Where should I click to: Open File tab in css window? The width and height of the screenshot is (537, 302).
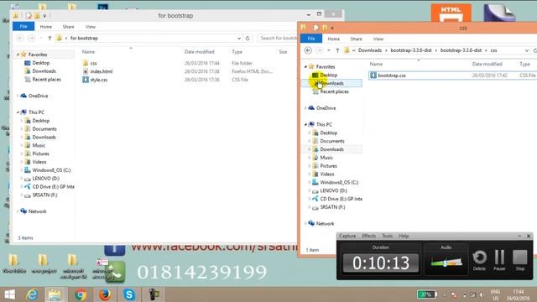pos(311,39)
